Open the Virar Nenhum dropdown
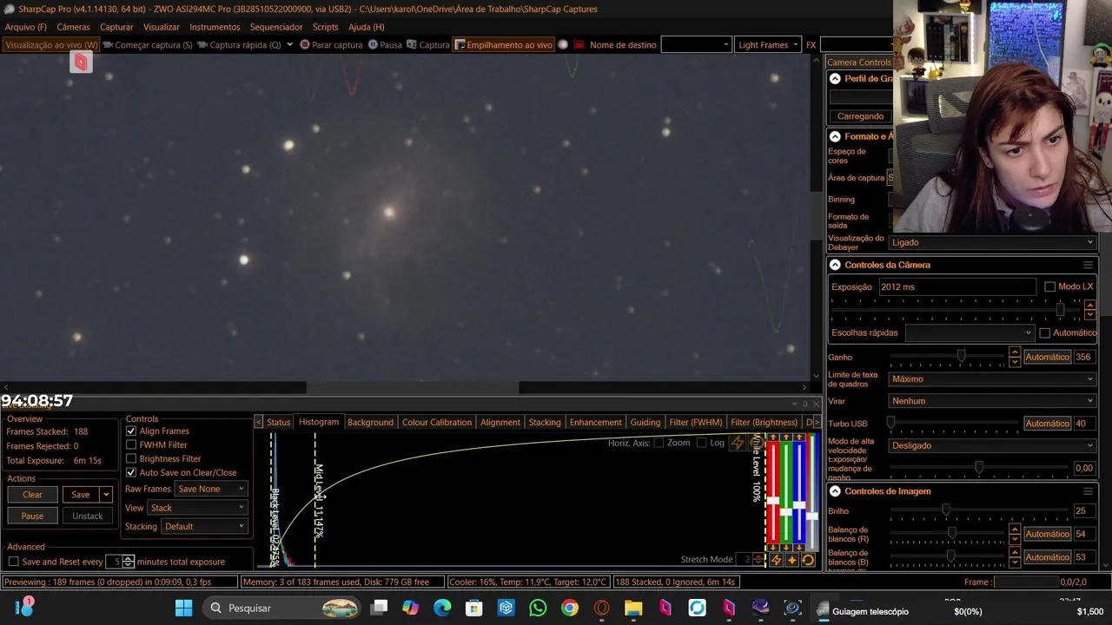 (x=993, y=401)
